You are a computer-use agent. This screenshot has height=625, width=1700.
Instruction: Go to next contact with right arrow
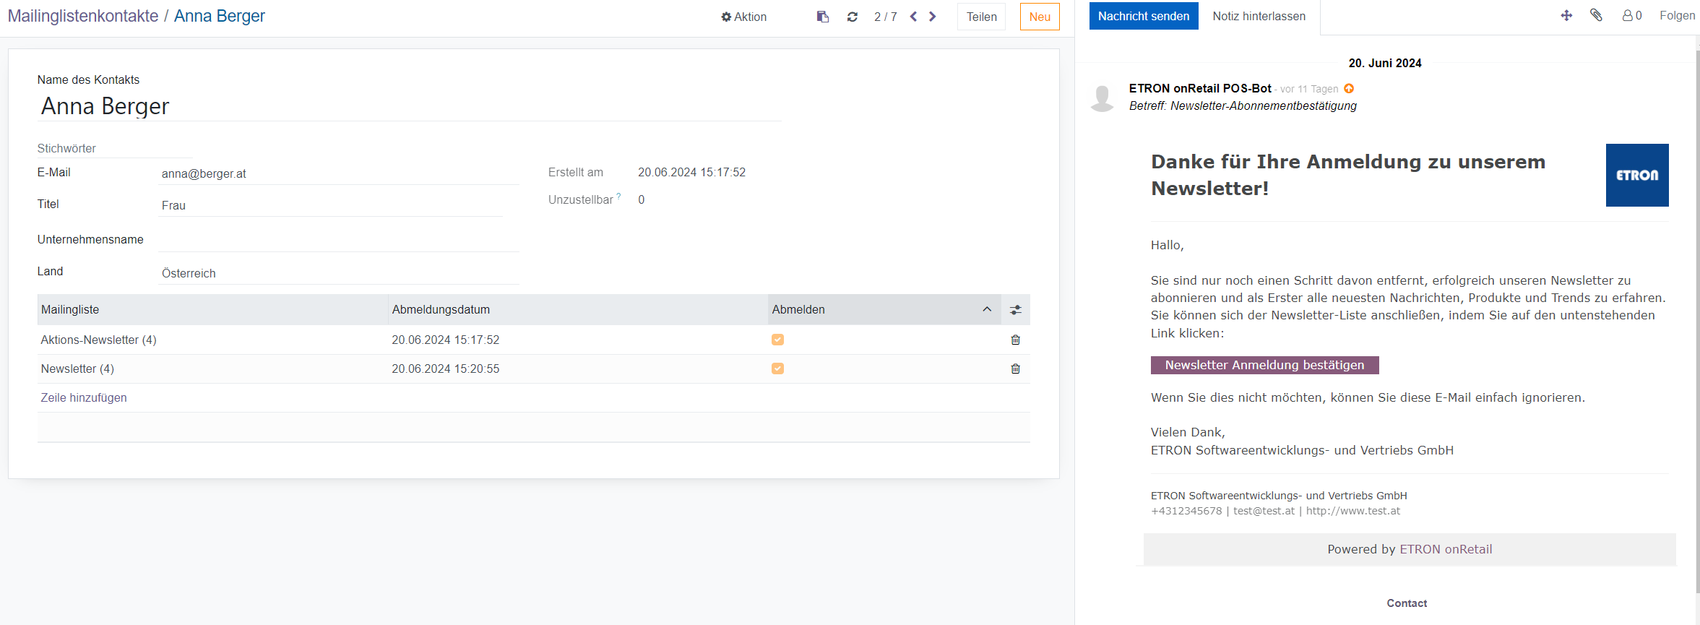point(933,17)
